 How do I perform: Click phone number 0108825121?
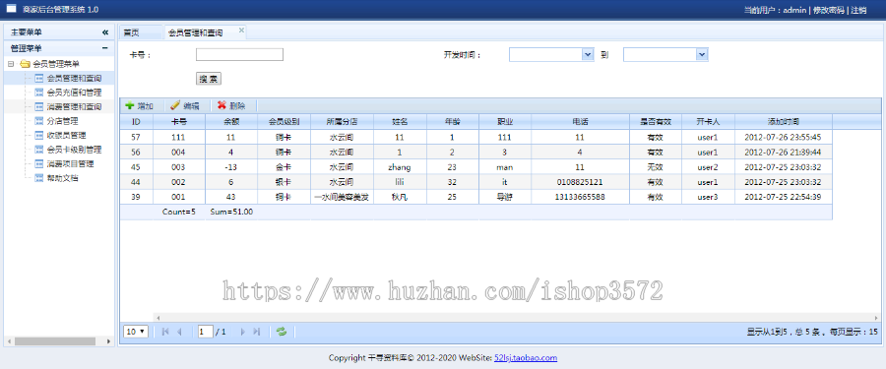coord(580,182)
